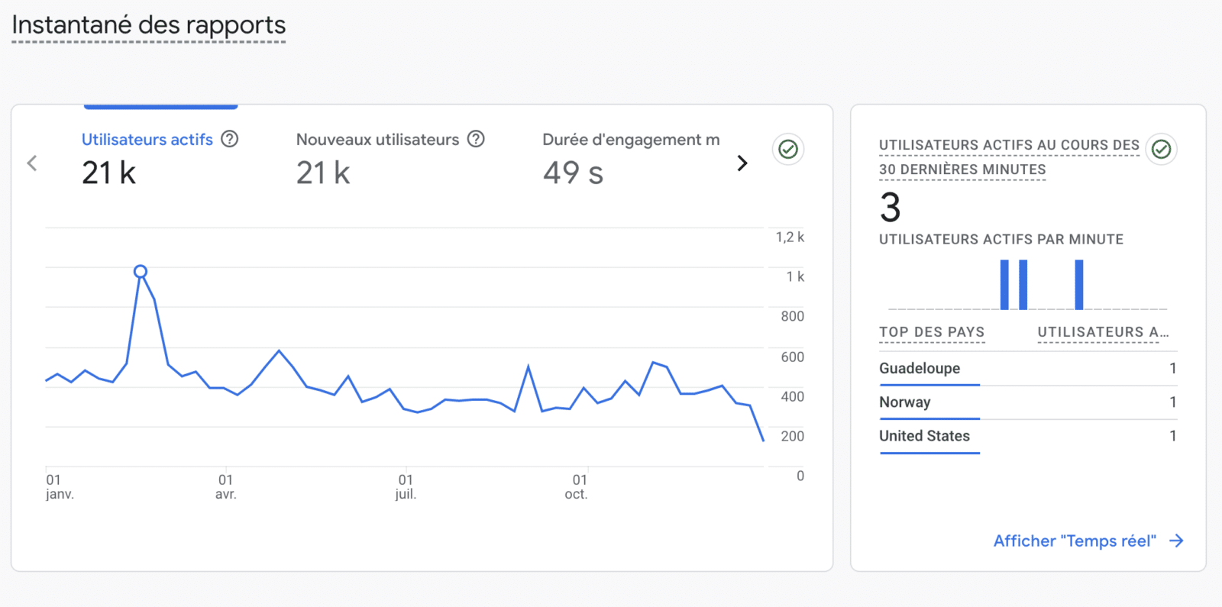Click help icon beside Utilisateurs actifs

[x=229, y=139]
